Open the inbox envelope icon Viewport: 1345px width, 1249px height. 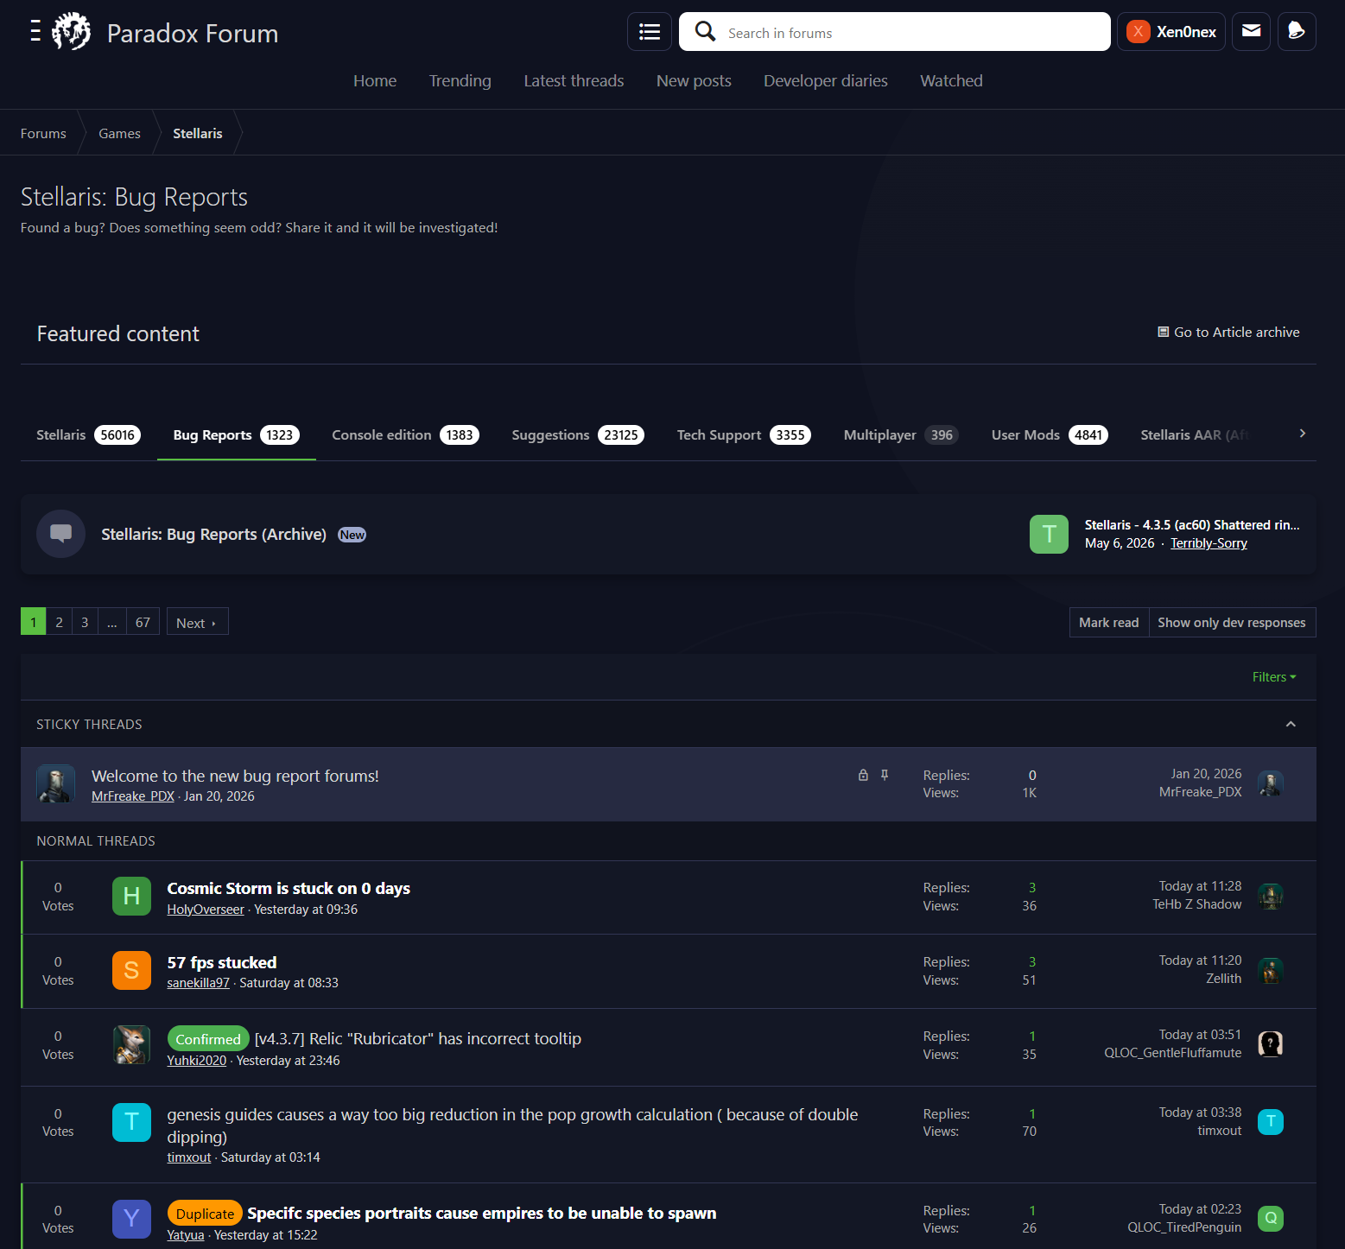tap(1251, 32)
